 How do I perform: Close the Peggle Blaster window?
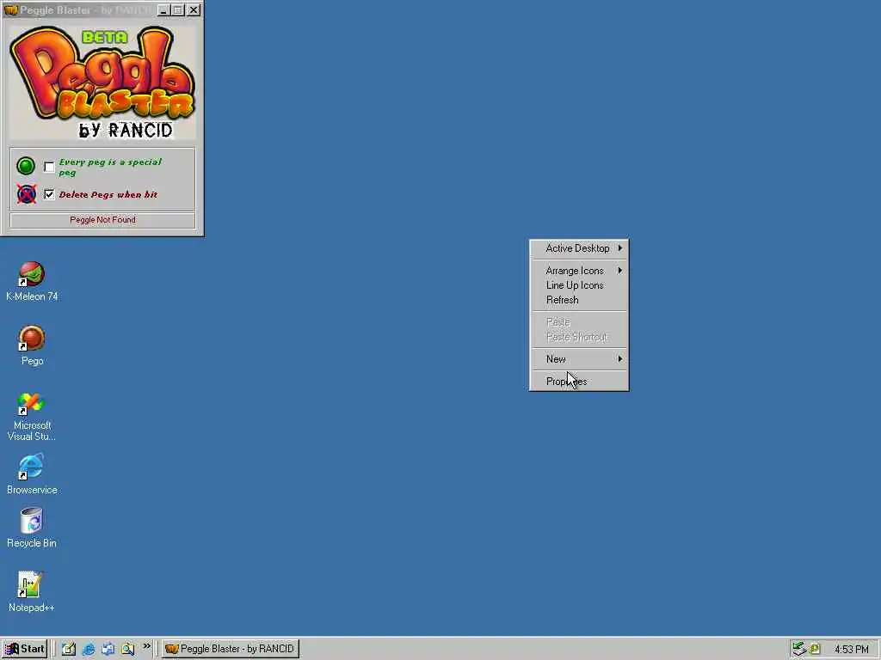[x=194, y=10]
